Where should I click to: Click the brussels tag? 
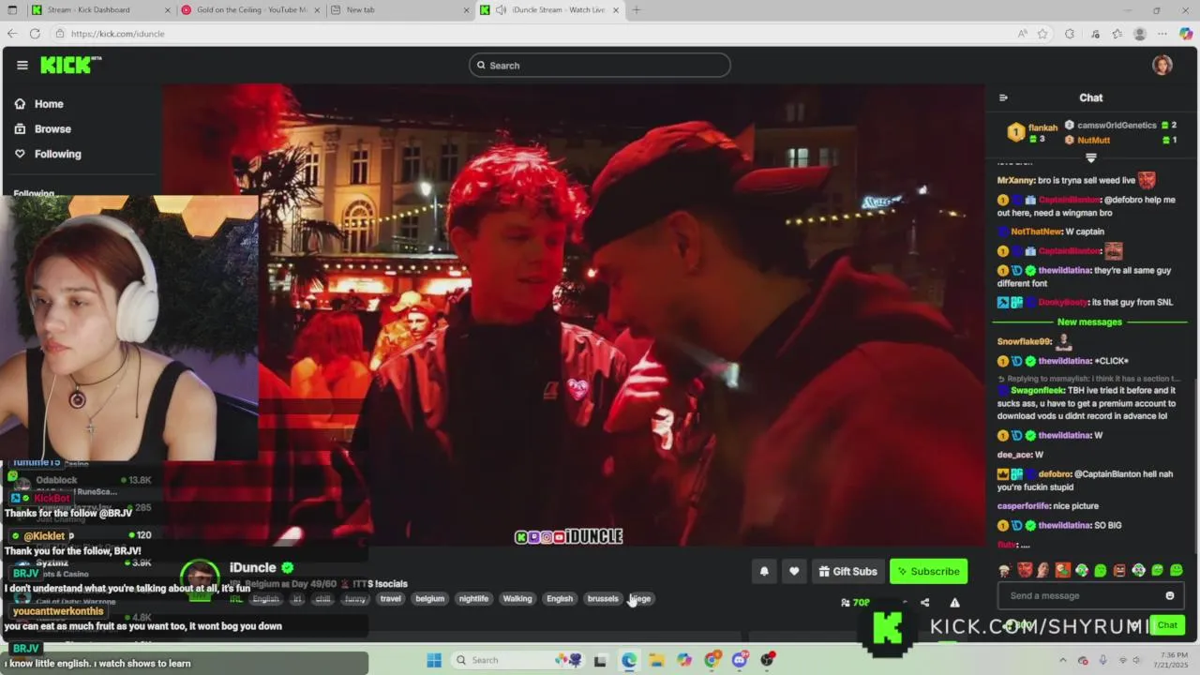(x=603, y=598)
